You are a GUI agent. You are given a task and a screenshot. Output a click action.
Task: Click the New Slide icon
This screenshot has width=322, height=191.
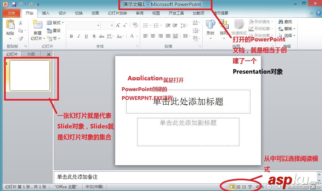click(37, 24)
